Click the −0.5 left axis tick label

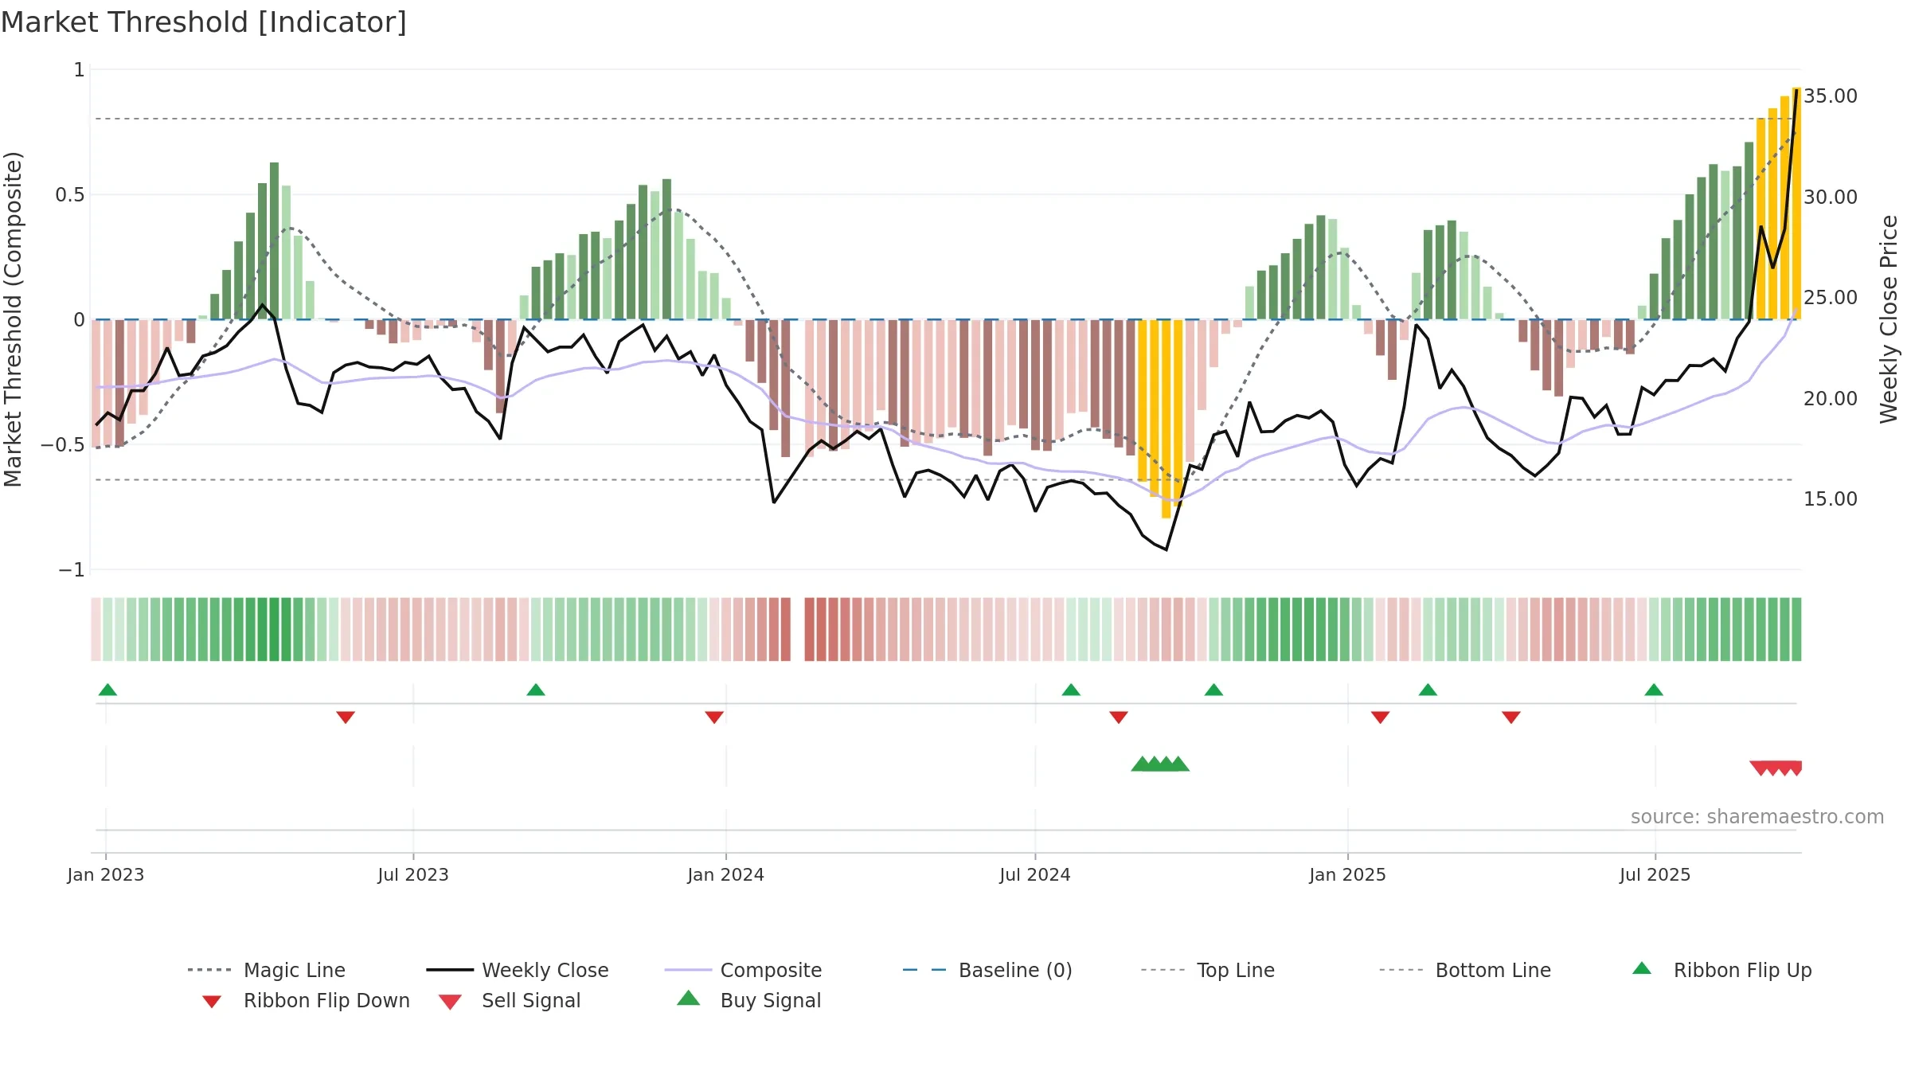click(63, 445)
